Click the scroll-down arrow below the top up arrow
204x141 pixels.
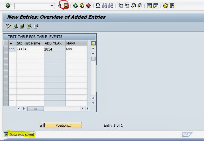(93, 54)
